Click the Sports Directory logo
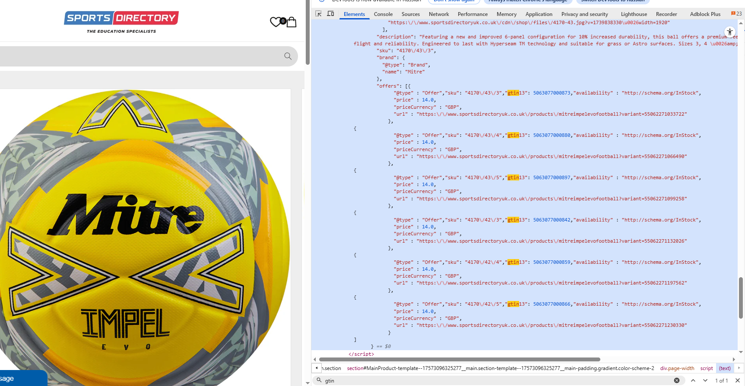 tap(121, 22)
